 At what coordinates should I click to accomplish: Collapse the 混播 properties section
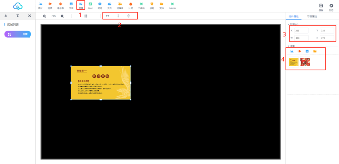pyautogui.click(x=289, y=46)
